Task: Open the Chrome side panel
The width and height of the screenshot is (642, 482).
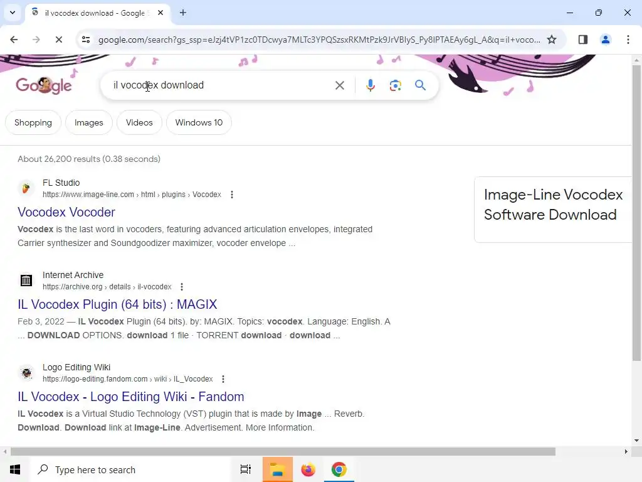Action: click(582, 40)
